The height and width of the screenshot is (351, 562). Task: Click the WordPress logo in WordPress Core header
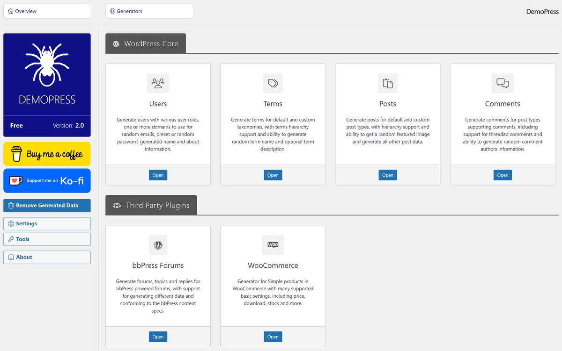coord(116,43)
